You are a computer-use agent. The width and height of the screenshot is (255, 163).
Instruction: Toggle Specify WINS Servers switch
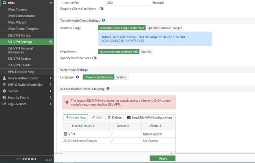[94, 58]
